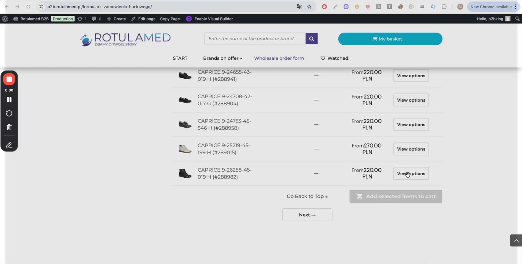
Task: Open the red Opera-style extension icon
Action: [x=324, y=7]
